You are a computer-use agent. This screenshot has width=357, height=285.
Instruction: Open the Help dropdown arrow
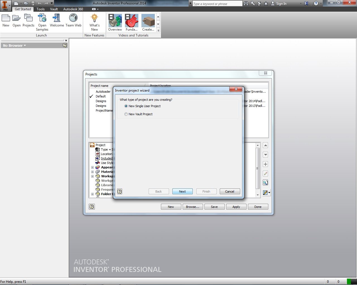[321, 3]
